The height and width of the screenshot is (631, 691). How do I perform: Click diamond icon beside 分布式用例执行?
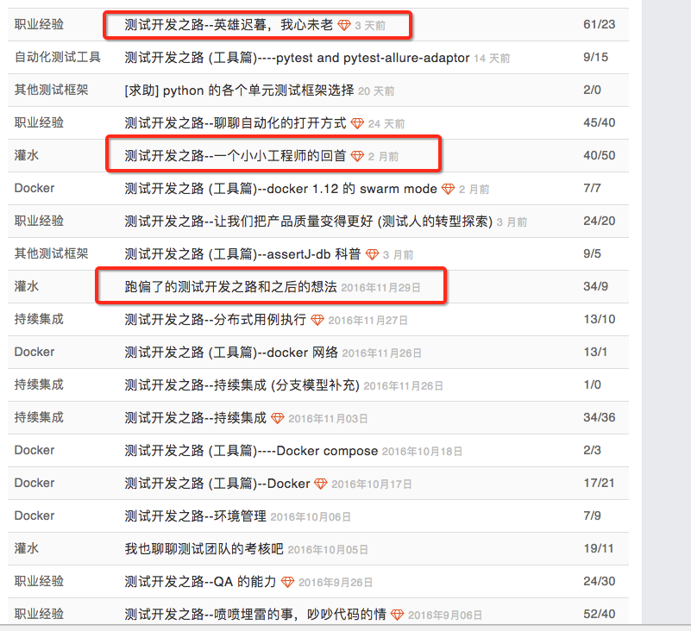coord(317,320)
